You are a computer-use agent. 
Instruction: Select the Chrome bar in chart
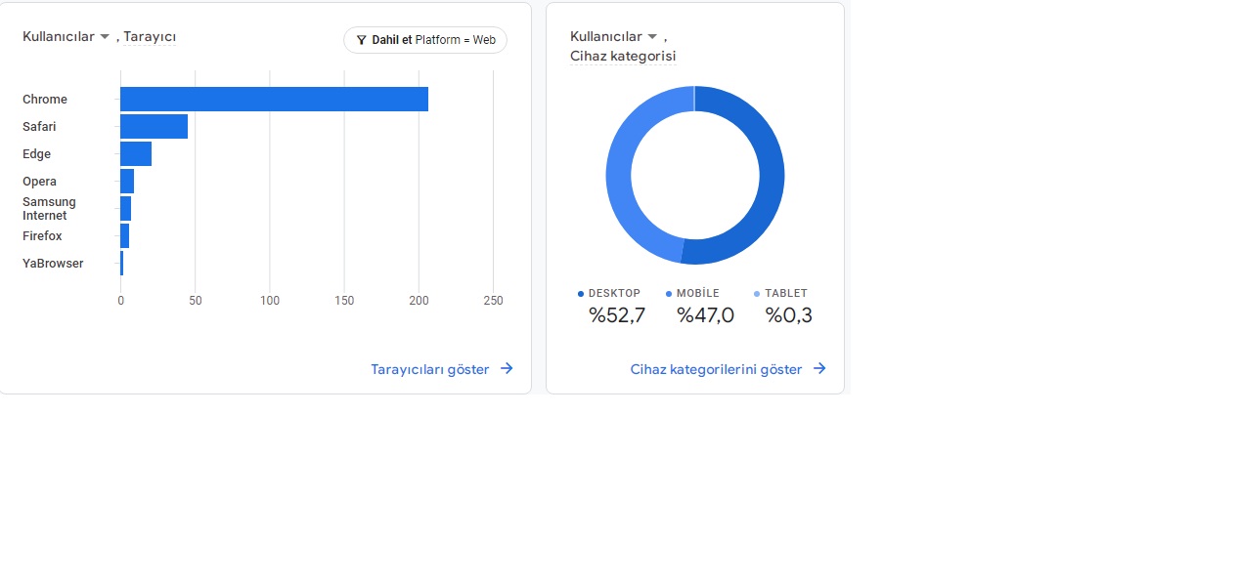point(274,99)
